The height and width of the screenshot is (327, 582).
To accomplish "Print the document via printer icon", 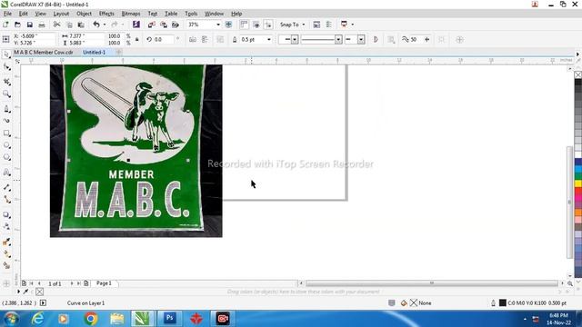I will (42, 25).
